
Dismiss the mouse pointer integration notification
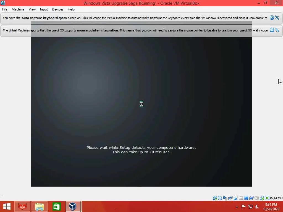[x=272, y=30]
